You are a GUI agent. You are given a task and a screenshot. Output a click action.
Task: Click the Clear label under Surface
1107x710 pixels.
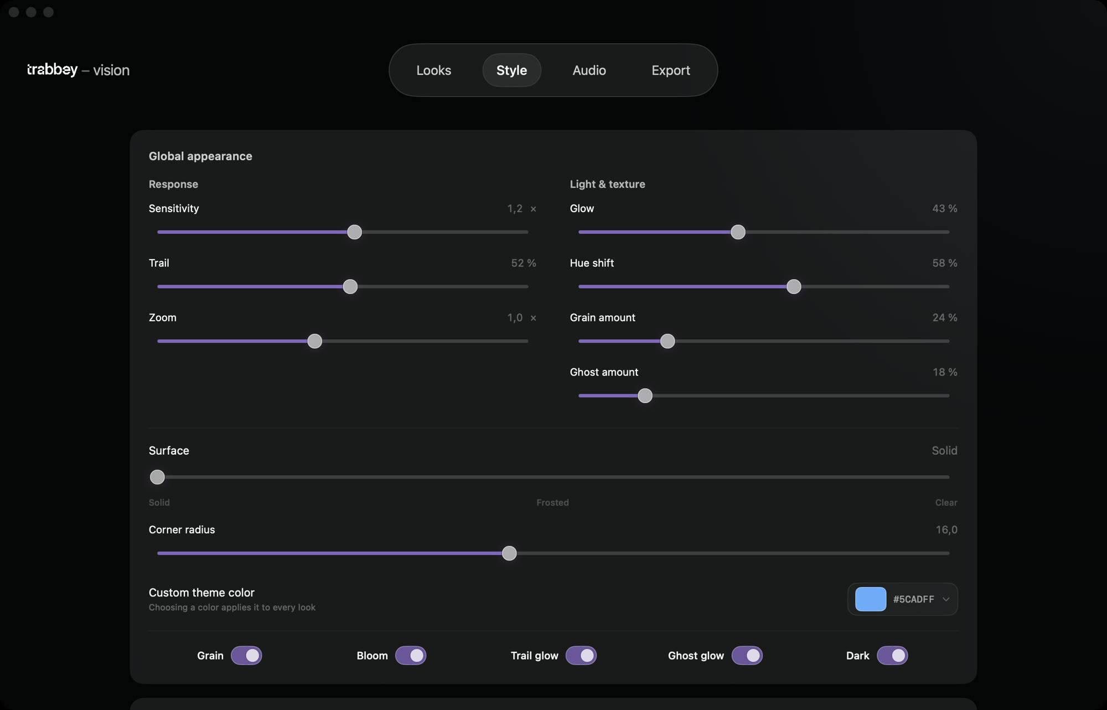point(946,502)
